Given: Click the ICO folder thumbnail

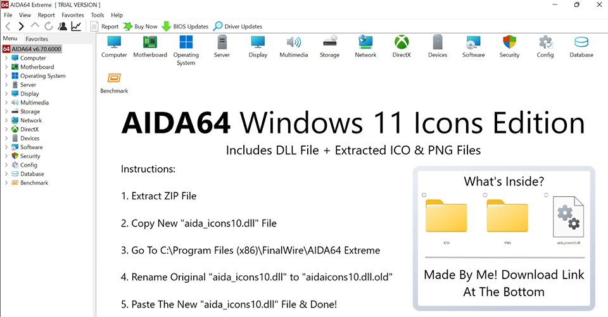Looking at the screenshot, I should (x=446, y=216).
